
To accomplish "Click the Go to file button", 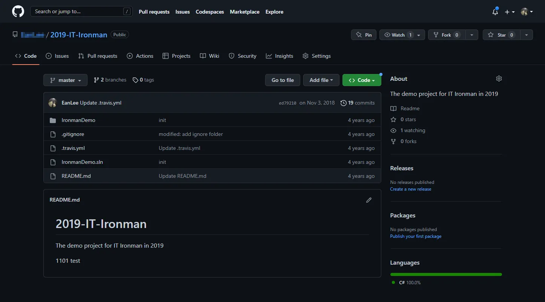I will [x=282, y=80].
